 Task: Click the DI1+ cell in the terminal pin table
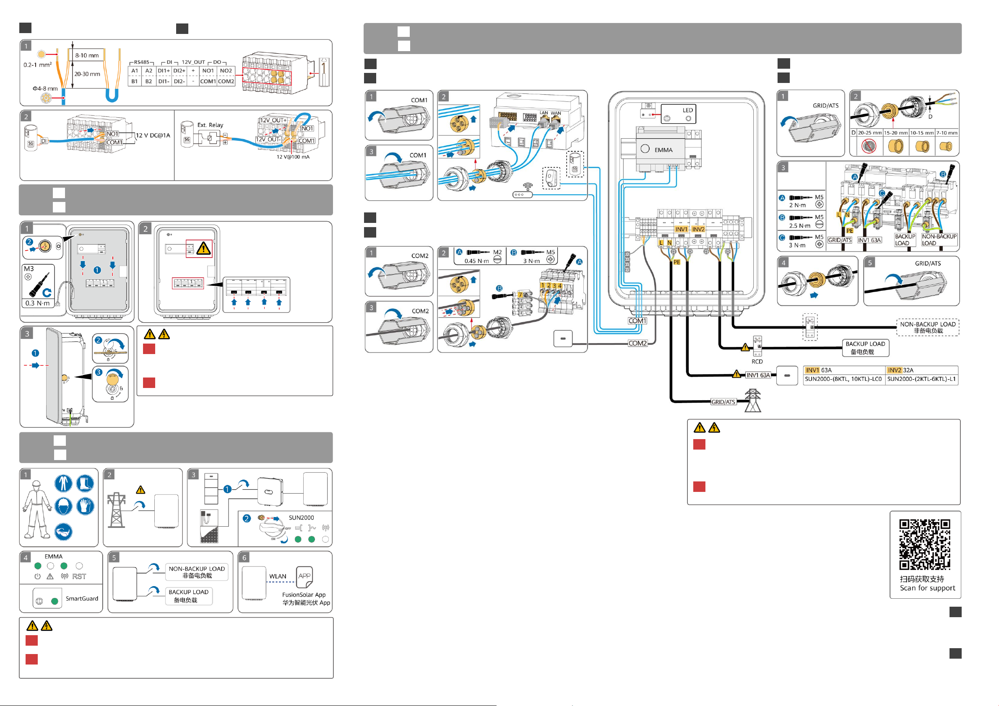(x=164, y=71)
